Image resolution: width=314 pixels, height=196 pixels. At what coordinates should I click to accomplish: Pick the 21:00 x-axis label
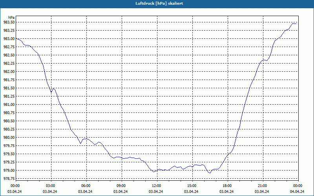click(262, 186)
